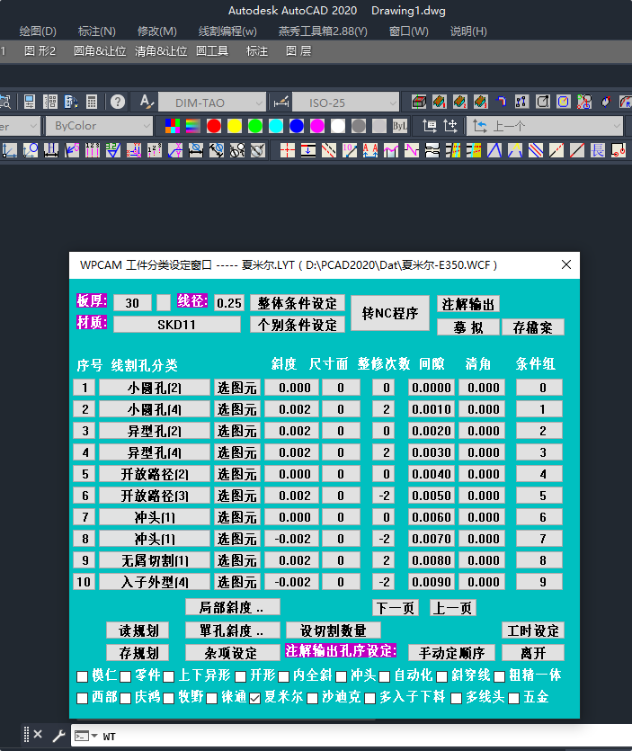Open the DIM-TAO text style dropdown
Image resolution: width=632 pixels, height=751 pixels.
(212, 103)
